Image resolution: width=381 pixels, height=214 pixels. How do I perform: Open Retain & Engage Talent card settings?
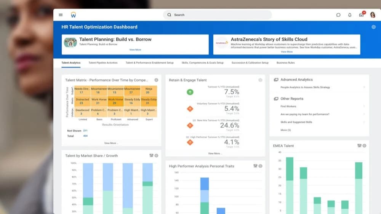tap(260, 80)
